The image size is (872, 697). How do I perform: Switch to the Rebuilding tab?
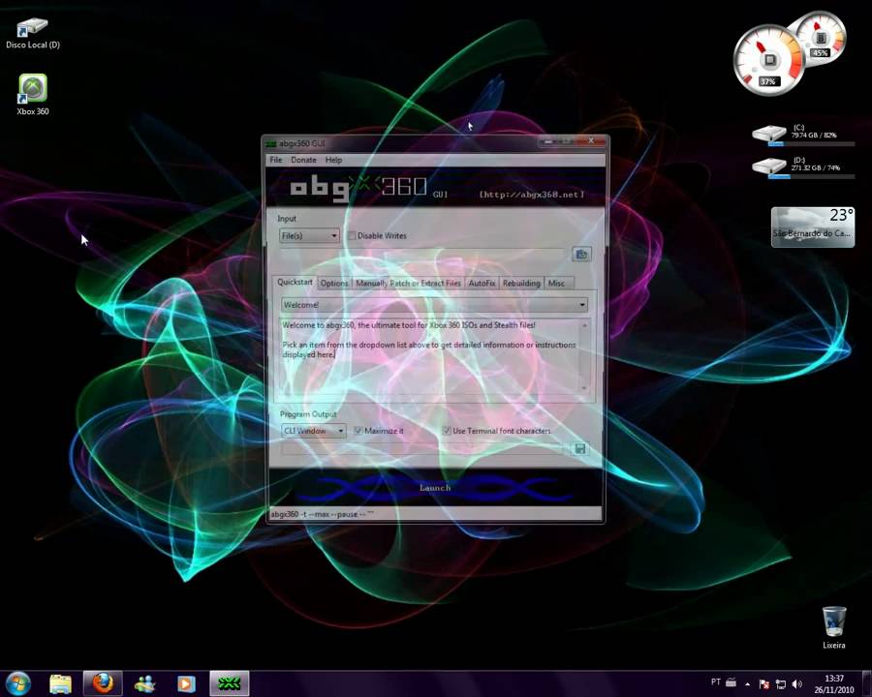521,283
